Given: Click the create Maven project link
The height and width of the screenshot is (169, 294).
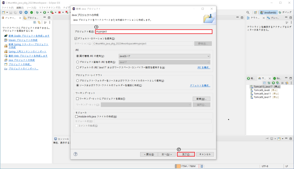Looking at the screenshot, I should pyautogui.click(x=23, y=40).
